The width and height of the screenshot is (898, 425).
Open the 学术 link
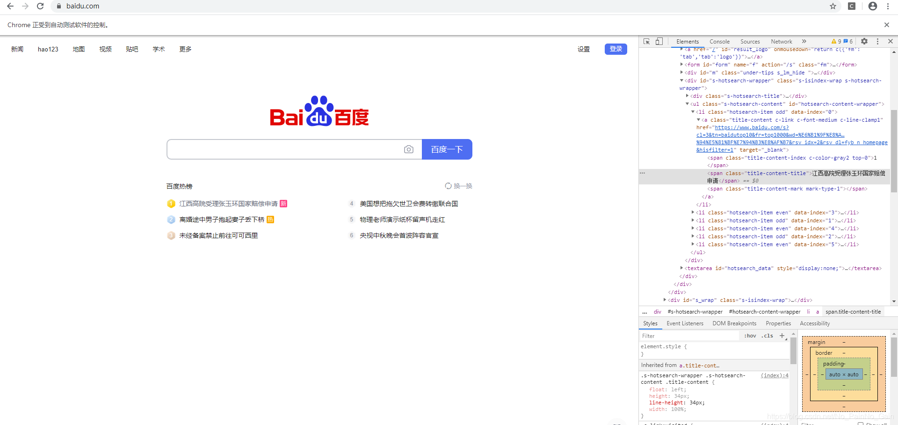coord(159,49)
